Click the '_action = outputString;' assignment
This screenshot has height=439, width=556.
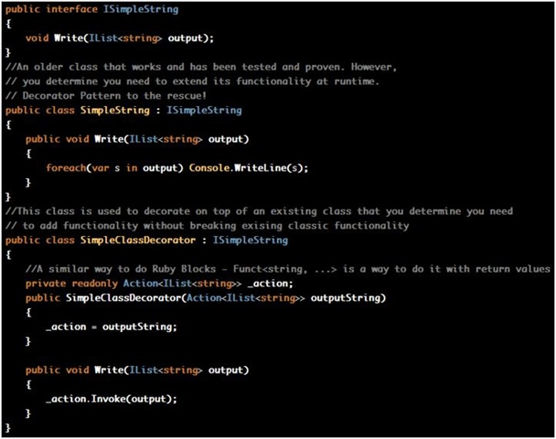click(x=112, y=327)
